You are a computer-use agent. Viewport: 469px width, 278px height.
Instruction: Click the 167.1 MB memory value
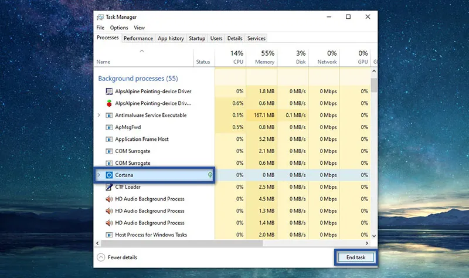[264, 115]
